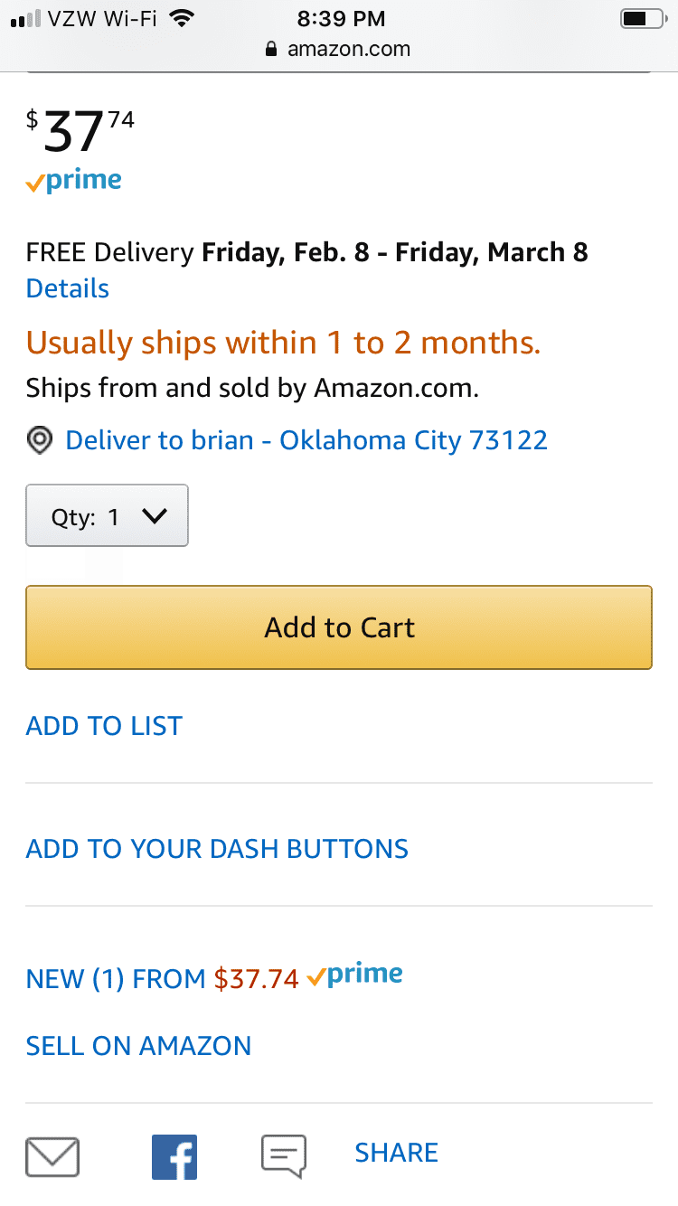Tap the text message share icon
Viewport: 678px width, 1206px height.
284,1156
